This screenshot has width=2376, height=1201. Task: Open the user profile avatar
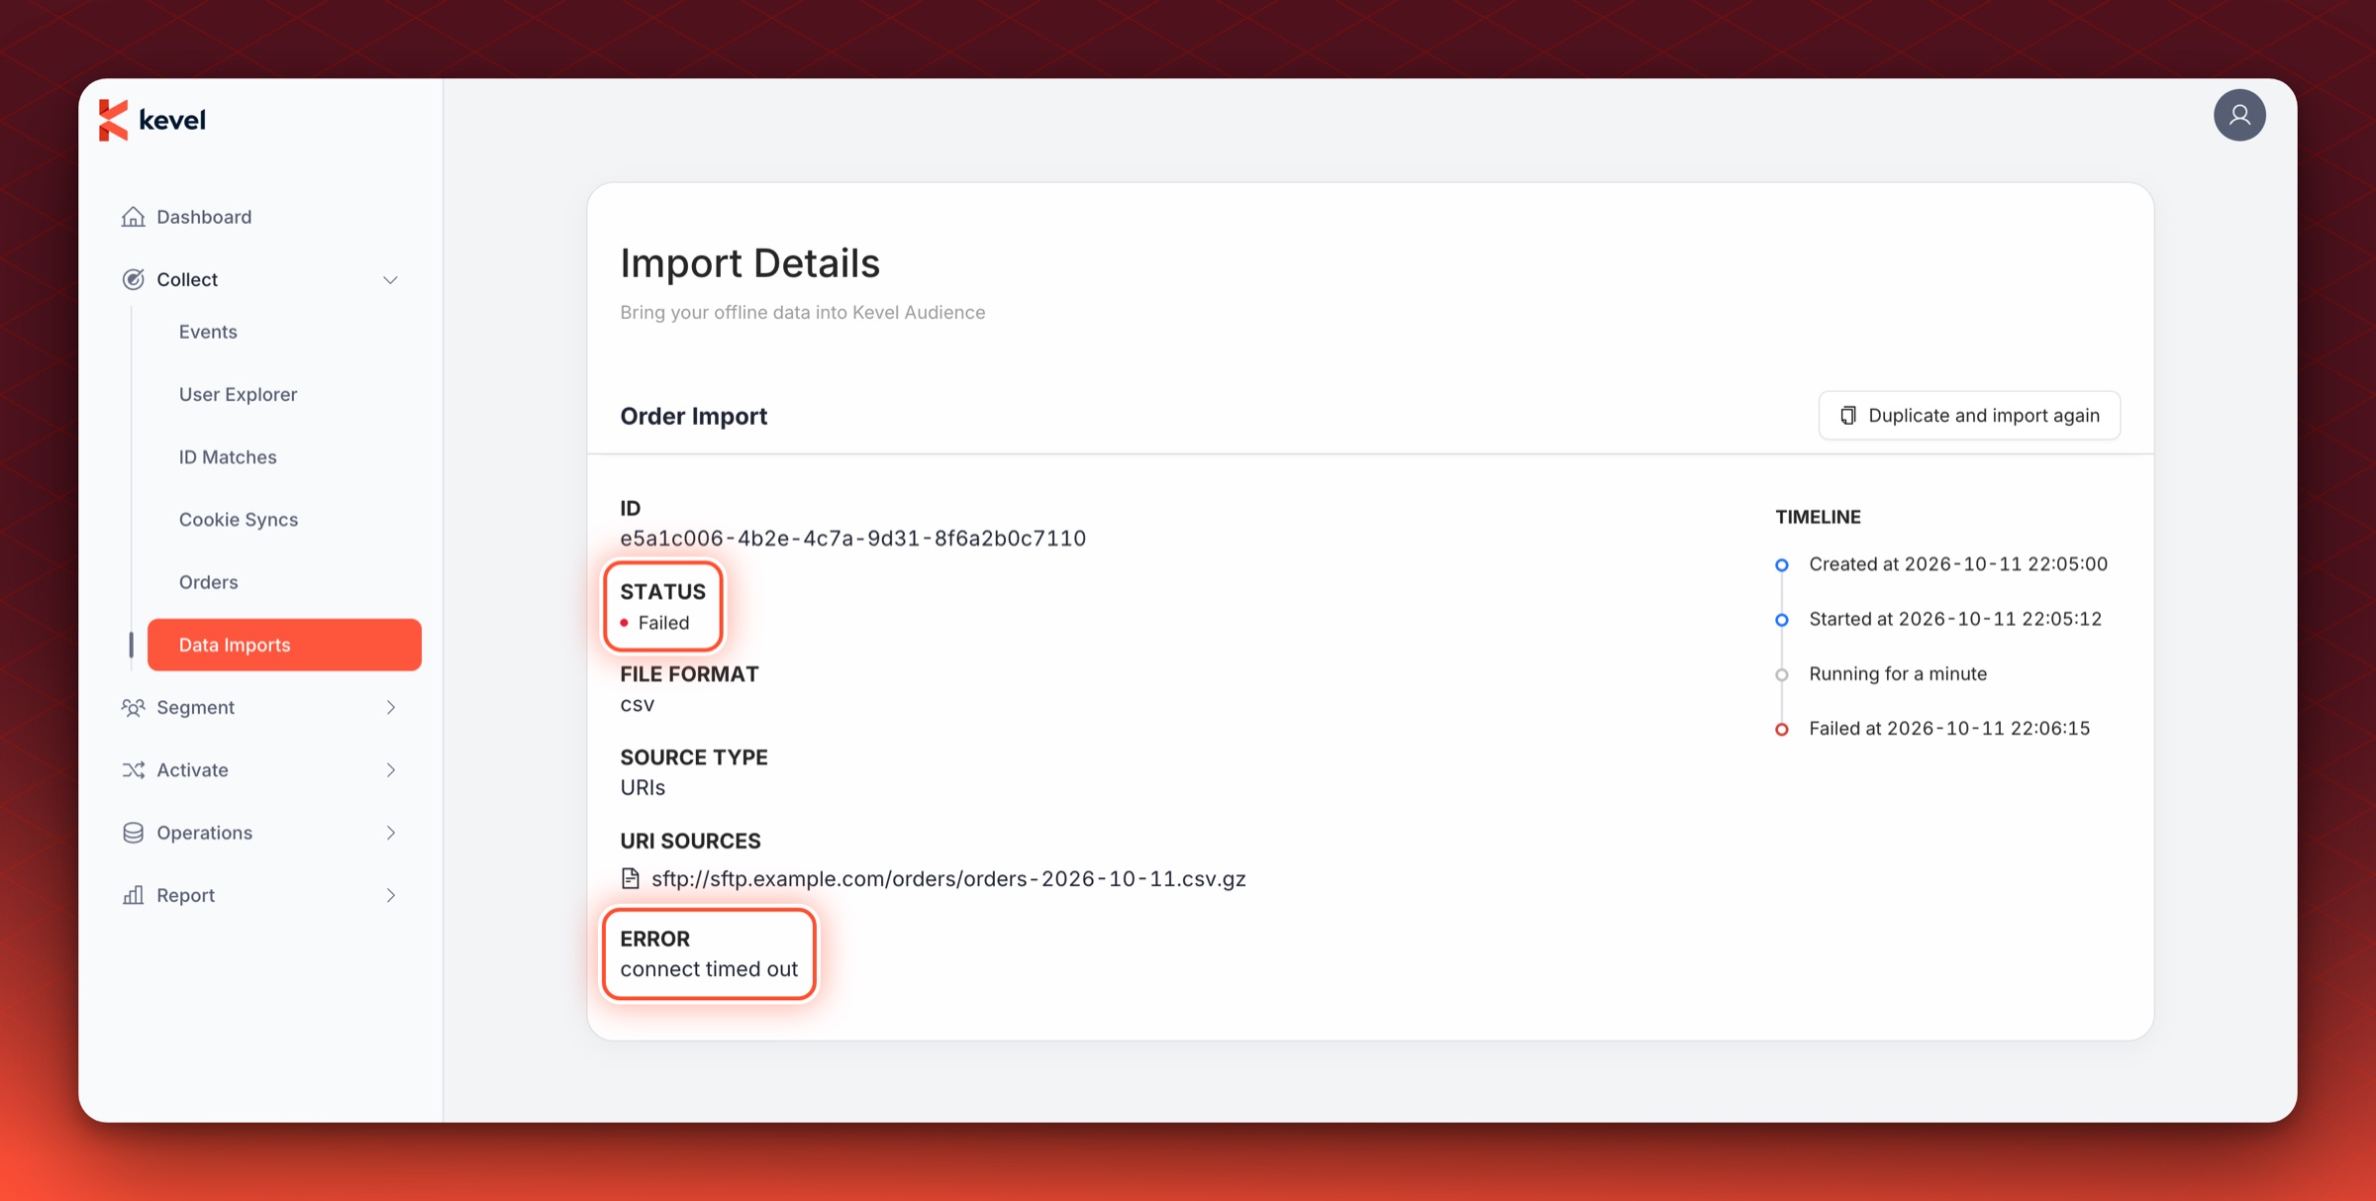coord(2239,116)
